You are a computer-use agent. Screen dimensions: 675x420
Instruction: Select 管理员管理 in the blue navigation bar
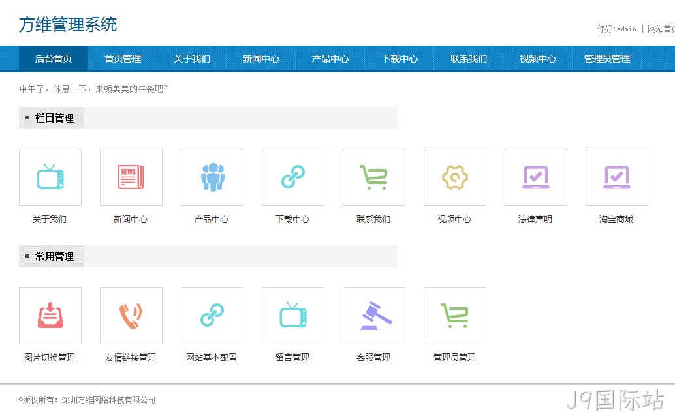point(607,59)
